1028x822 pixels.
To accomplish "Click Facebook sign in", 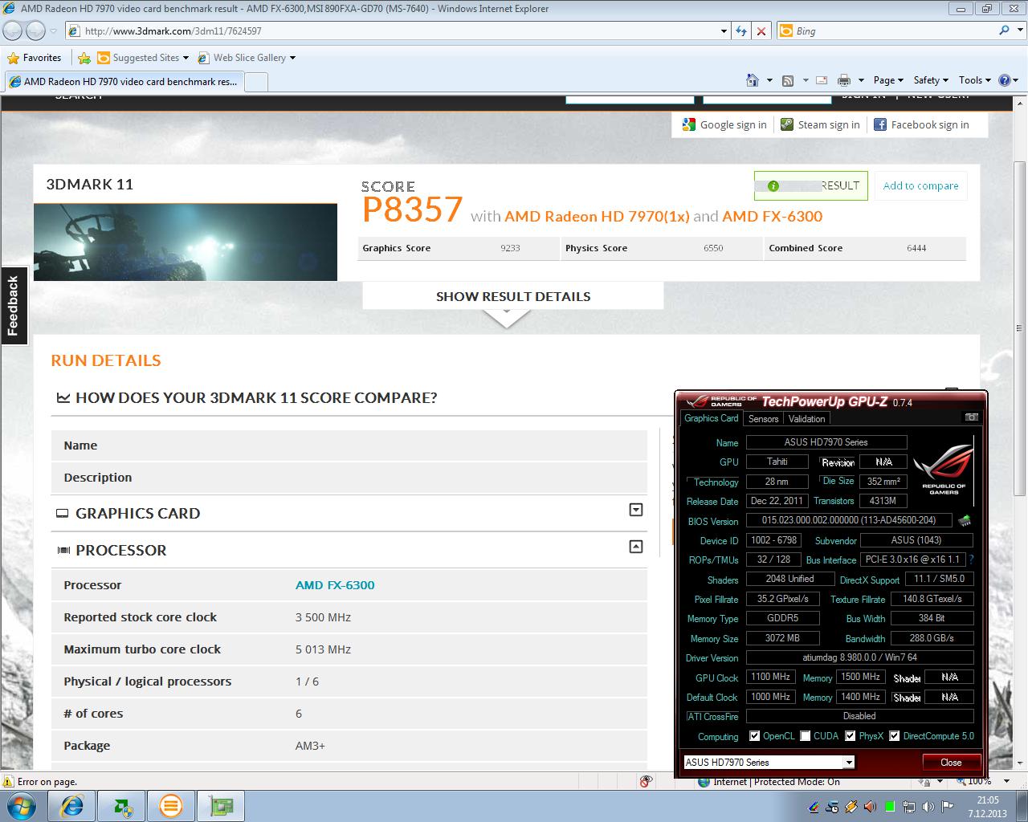I will coord(921,124).
